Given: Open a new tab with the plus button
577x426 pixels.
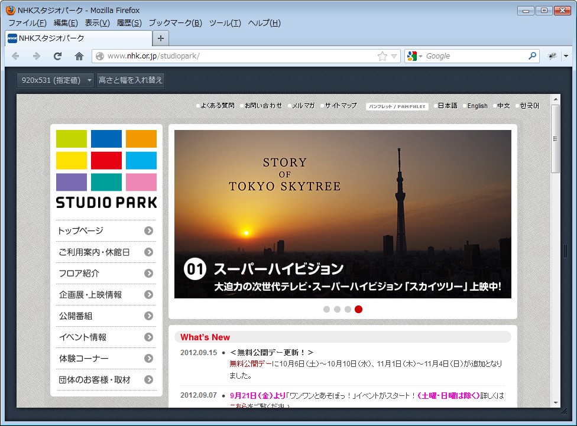Looking at the screenshot, I should point(160,38).
